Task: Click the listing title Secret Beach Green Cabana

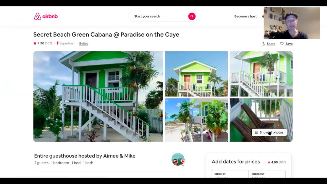Action: (x=106, y=34)
